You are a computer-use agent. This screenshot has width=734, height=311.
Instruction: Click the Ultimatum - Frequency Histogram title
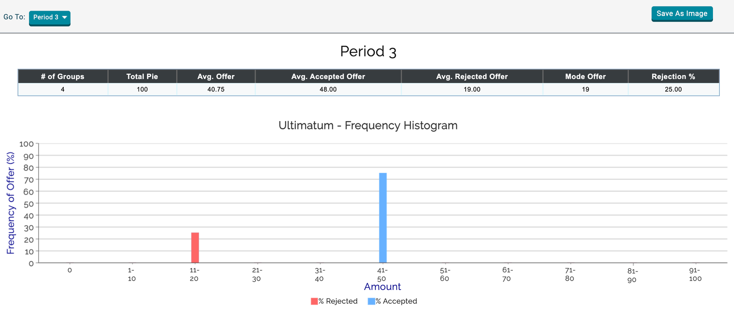point(368,125)
